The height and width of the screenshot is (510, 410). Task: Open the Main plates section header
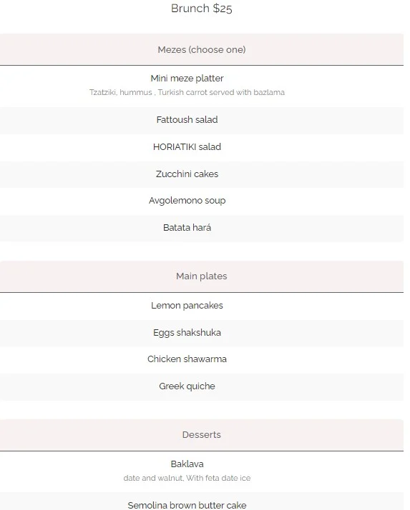pos(202,276)
